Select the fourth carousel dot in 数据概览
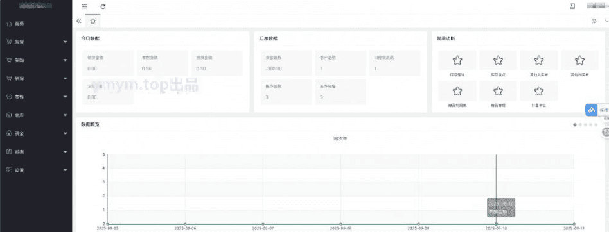Image resolution: width=609 pixels, height=232 pixels. pyautogui.click(x=591, y=125)
